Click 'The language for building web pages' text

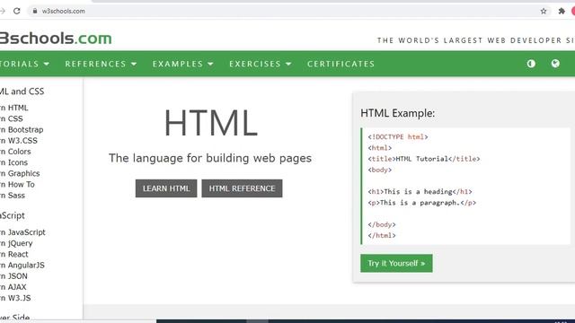point(210,158)
